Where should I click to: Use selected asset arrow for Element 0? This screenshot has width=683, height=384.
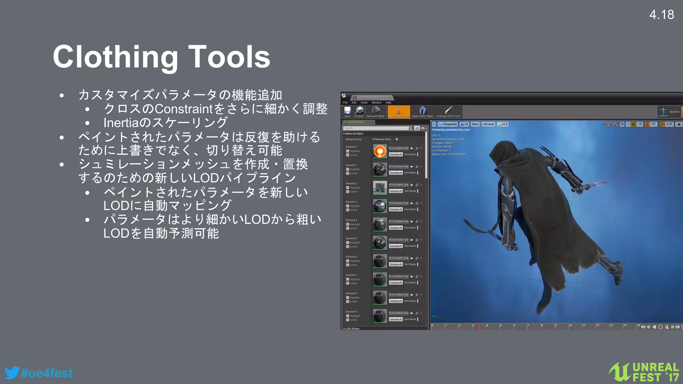point(412,148)
